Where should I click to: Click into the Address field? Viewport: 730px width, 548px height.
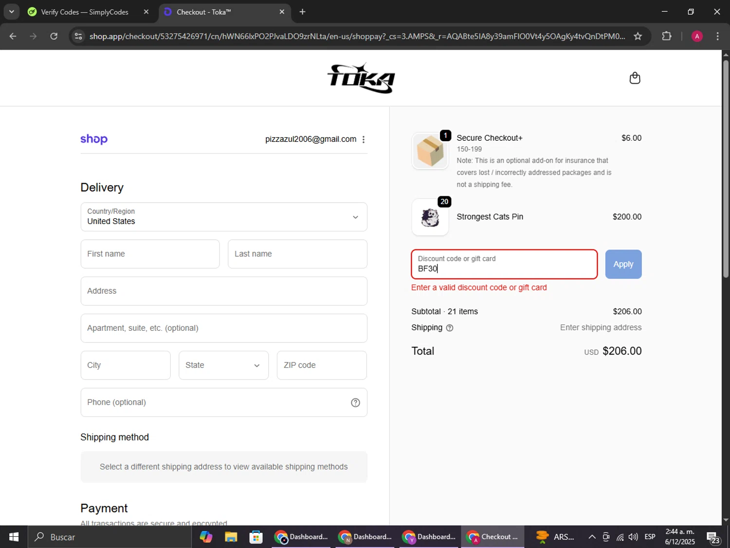tap(224, 291)
